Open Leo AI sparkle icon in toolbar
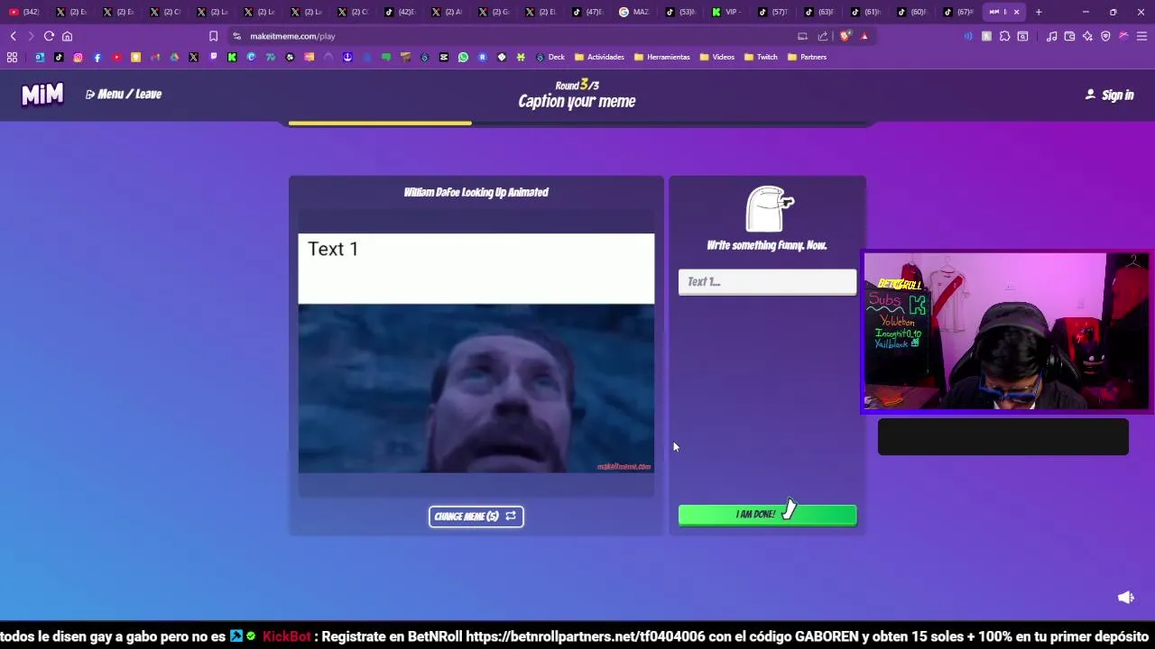The height and width of the screenshot is (649, 1155). (1087, 36)
